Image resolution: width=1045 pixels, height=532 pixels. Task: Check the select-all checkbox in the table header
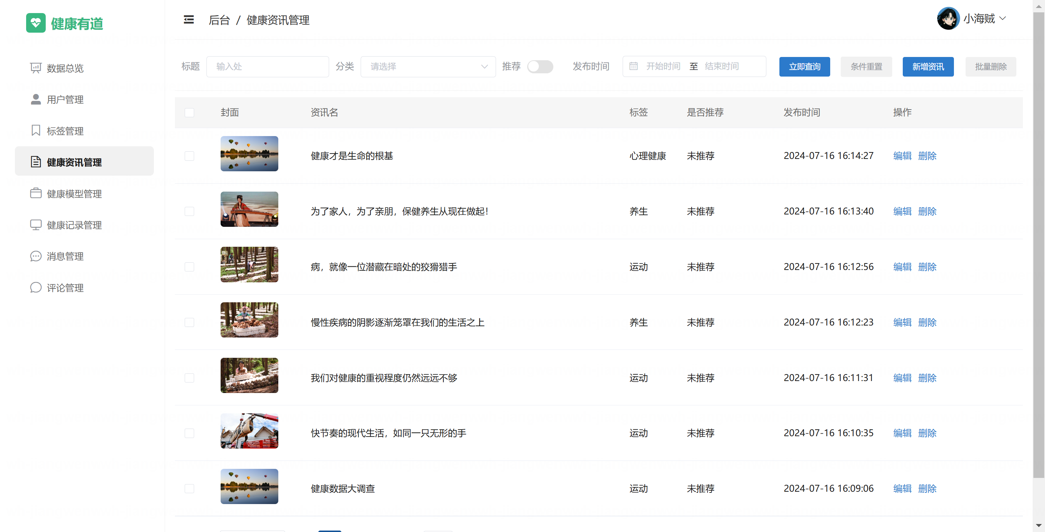pyautogui.click(x=189, y=112)
